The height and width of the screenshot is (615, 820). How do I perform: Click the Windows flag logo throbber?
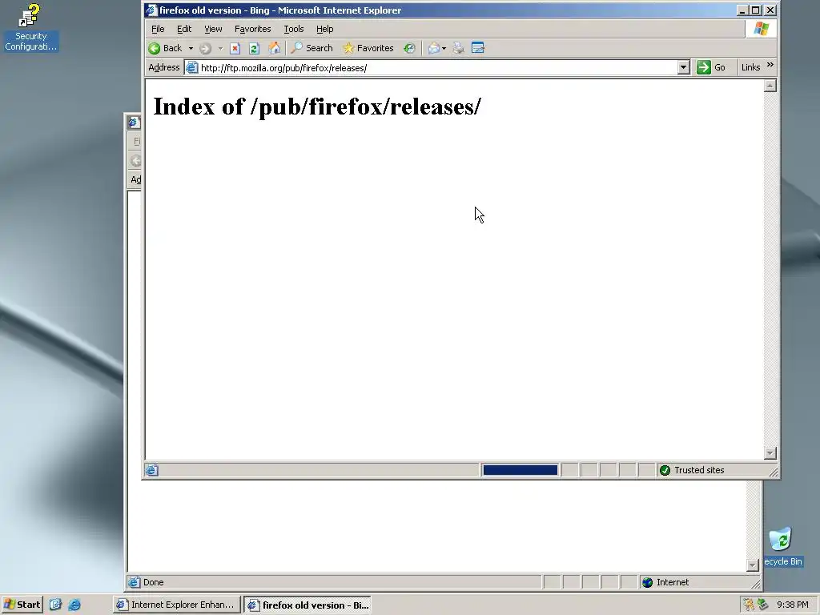click(761, 29)
